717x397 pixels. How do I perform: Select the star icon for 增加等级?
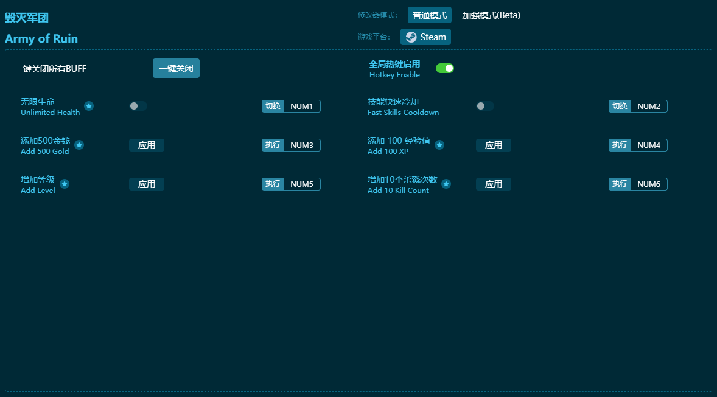[65, 183]
